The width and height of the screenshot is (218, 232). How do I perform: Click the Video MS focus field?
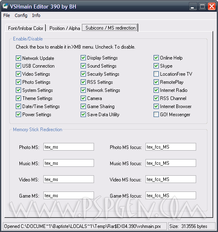coord(171,179)
